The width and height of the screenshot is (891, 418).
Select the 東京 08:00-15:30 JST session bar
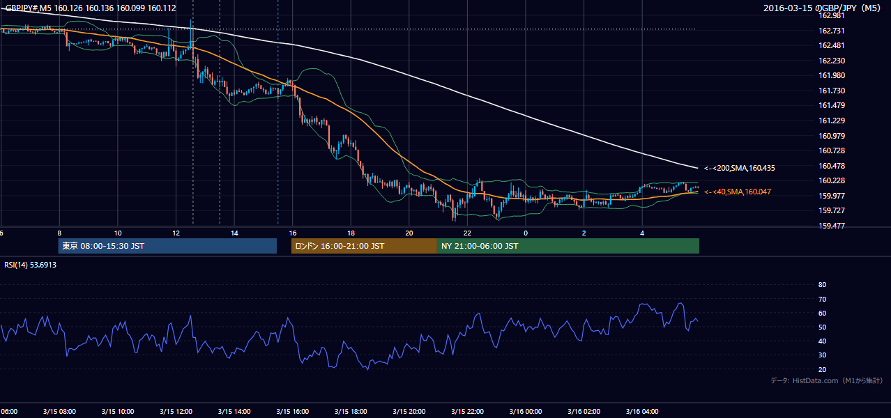[168, 246]
